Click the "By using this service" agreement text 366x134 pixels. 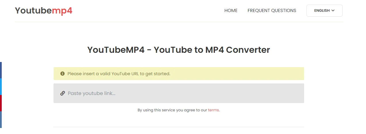172,110
